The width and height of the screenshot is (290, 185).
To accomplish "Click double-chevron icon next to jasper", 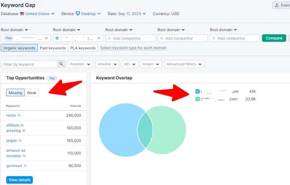I will tap(20, 141).
